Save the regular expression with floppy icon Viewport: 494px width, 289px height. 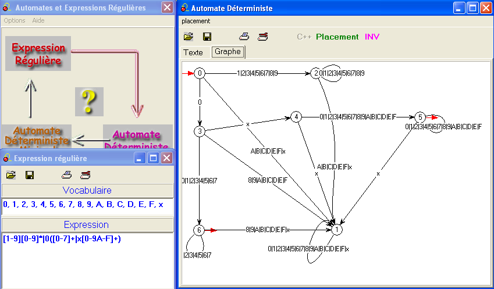tap(30, 174)
